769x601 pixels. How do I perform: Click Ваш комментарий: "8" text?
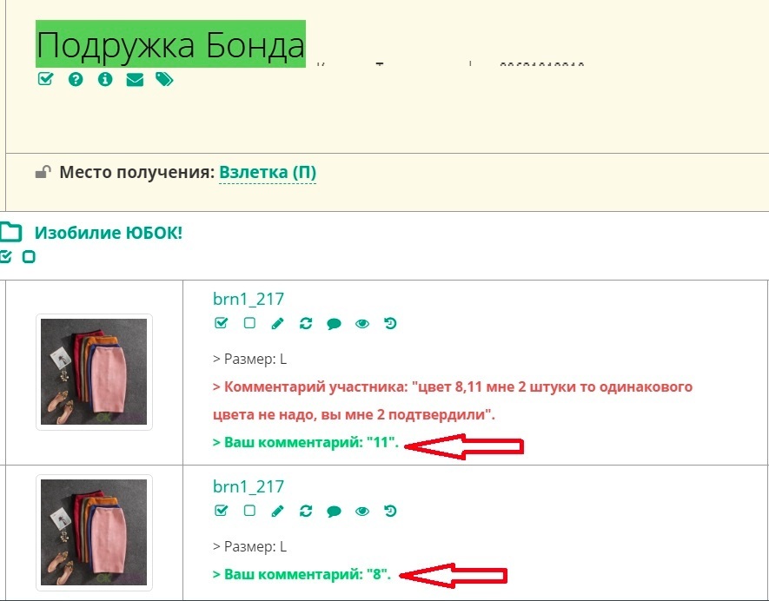(302, 574)
